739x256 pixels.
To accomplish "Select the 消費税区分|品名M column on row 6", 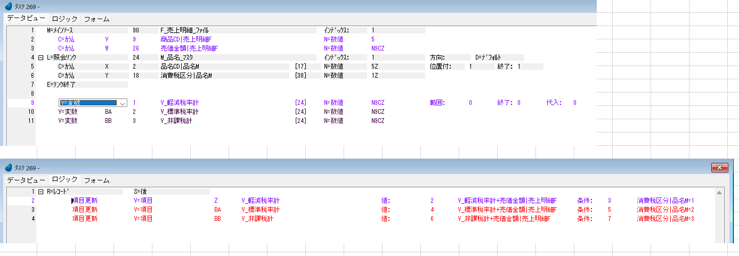I will 186,76.
